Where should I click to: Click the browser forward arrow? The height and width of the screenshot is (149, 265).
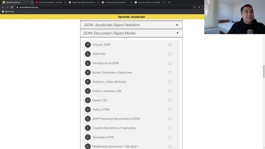pyautogui.click(x=7, y=7)
